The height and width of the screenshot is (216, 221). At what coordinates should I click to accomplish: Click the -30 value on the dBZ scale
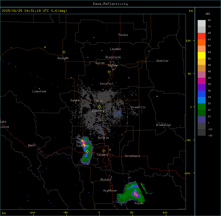[210, 136]
